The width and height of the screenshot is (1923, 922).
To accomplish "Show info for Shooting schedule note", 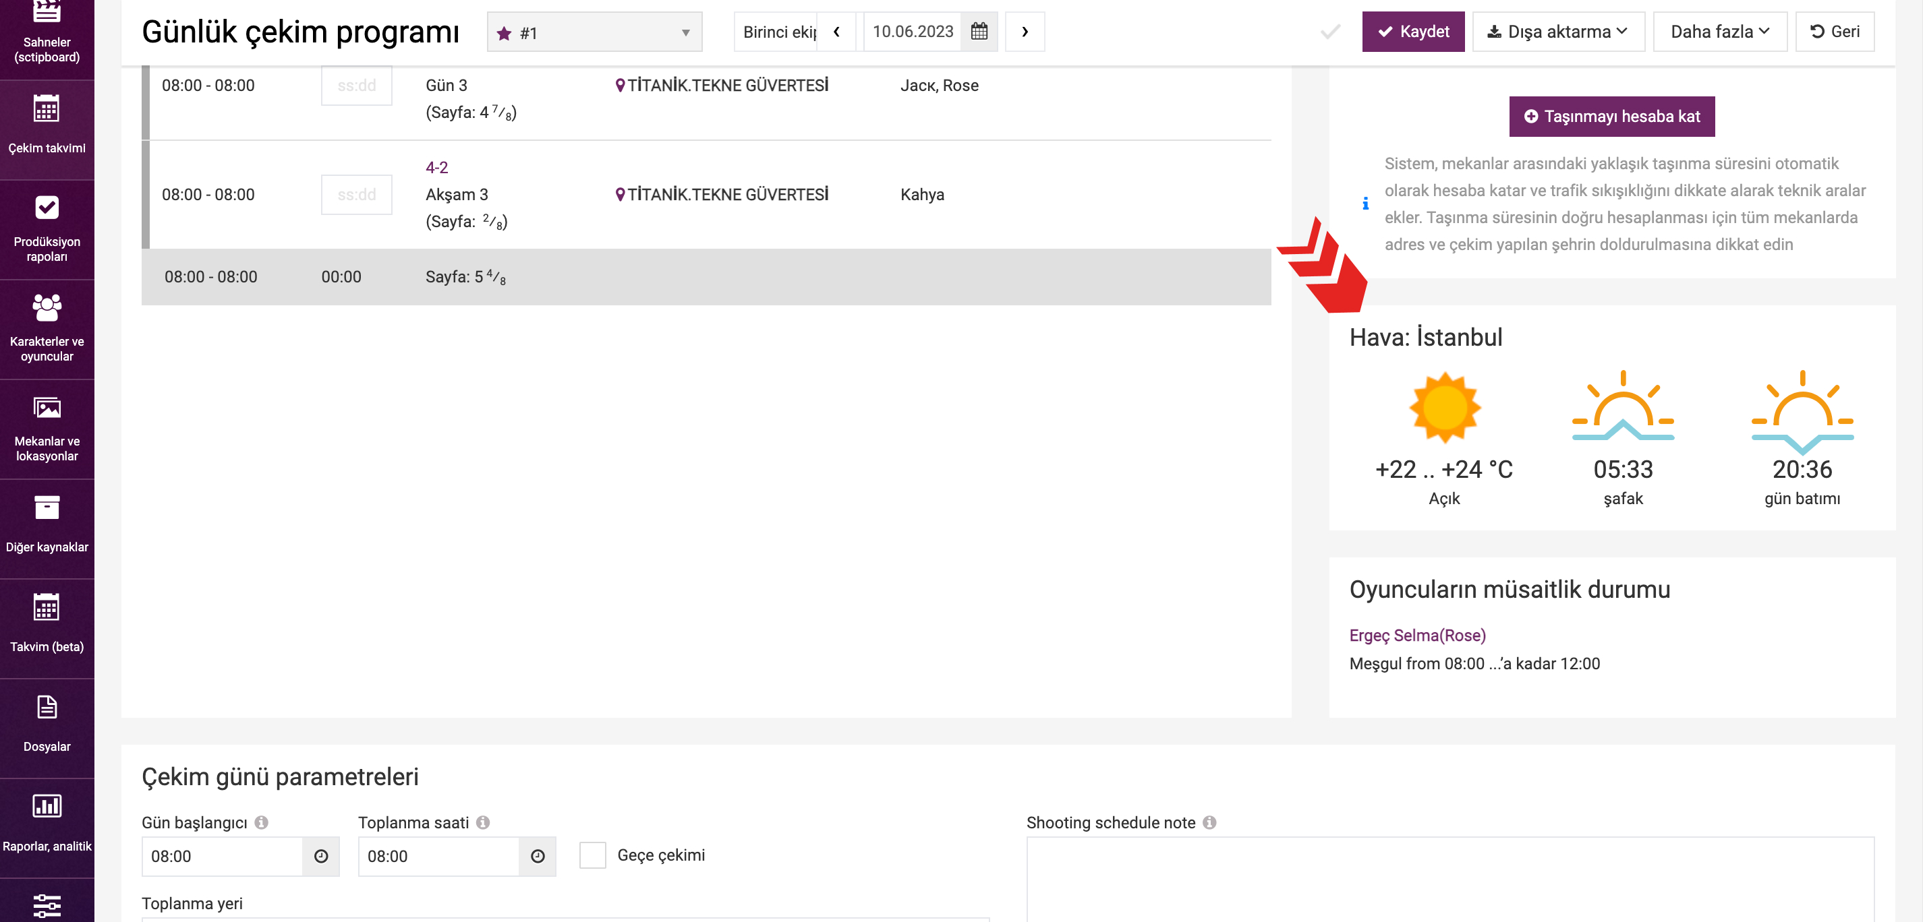I will tap(1209, 822).
